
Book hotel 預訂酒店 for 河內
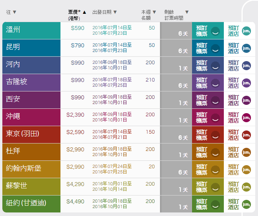tap(233, 66)
